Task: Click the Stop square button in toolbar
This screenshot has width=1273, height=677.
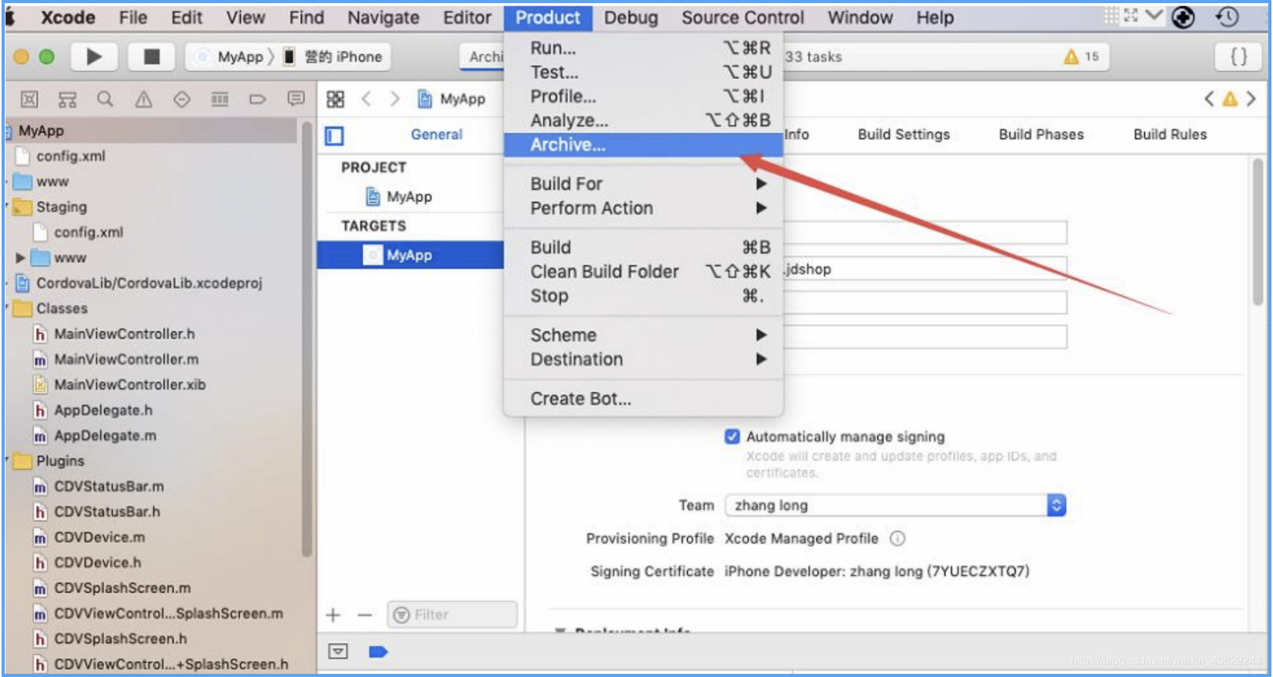Action: point(151,57)
